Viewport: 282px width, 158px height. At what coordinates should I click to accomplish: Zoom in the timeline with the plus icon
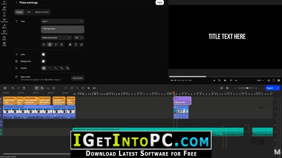(256, 88)
